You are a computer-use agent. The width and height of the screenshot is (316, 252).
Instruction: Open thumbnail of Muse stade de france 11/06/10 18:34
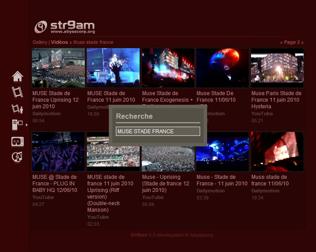click(277, 152)
